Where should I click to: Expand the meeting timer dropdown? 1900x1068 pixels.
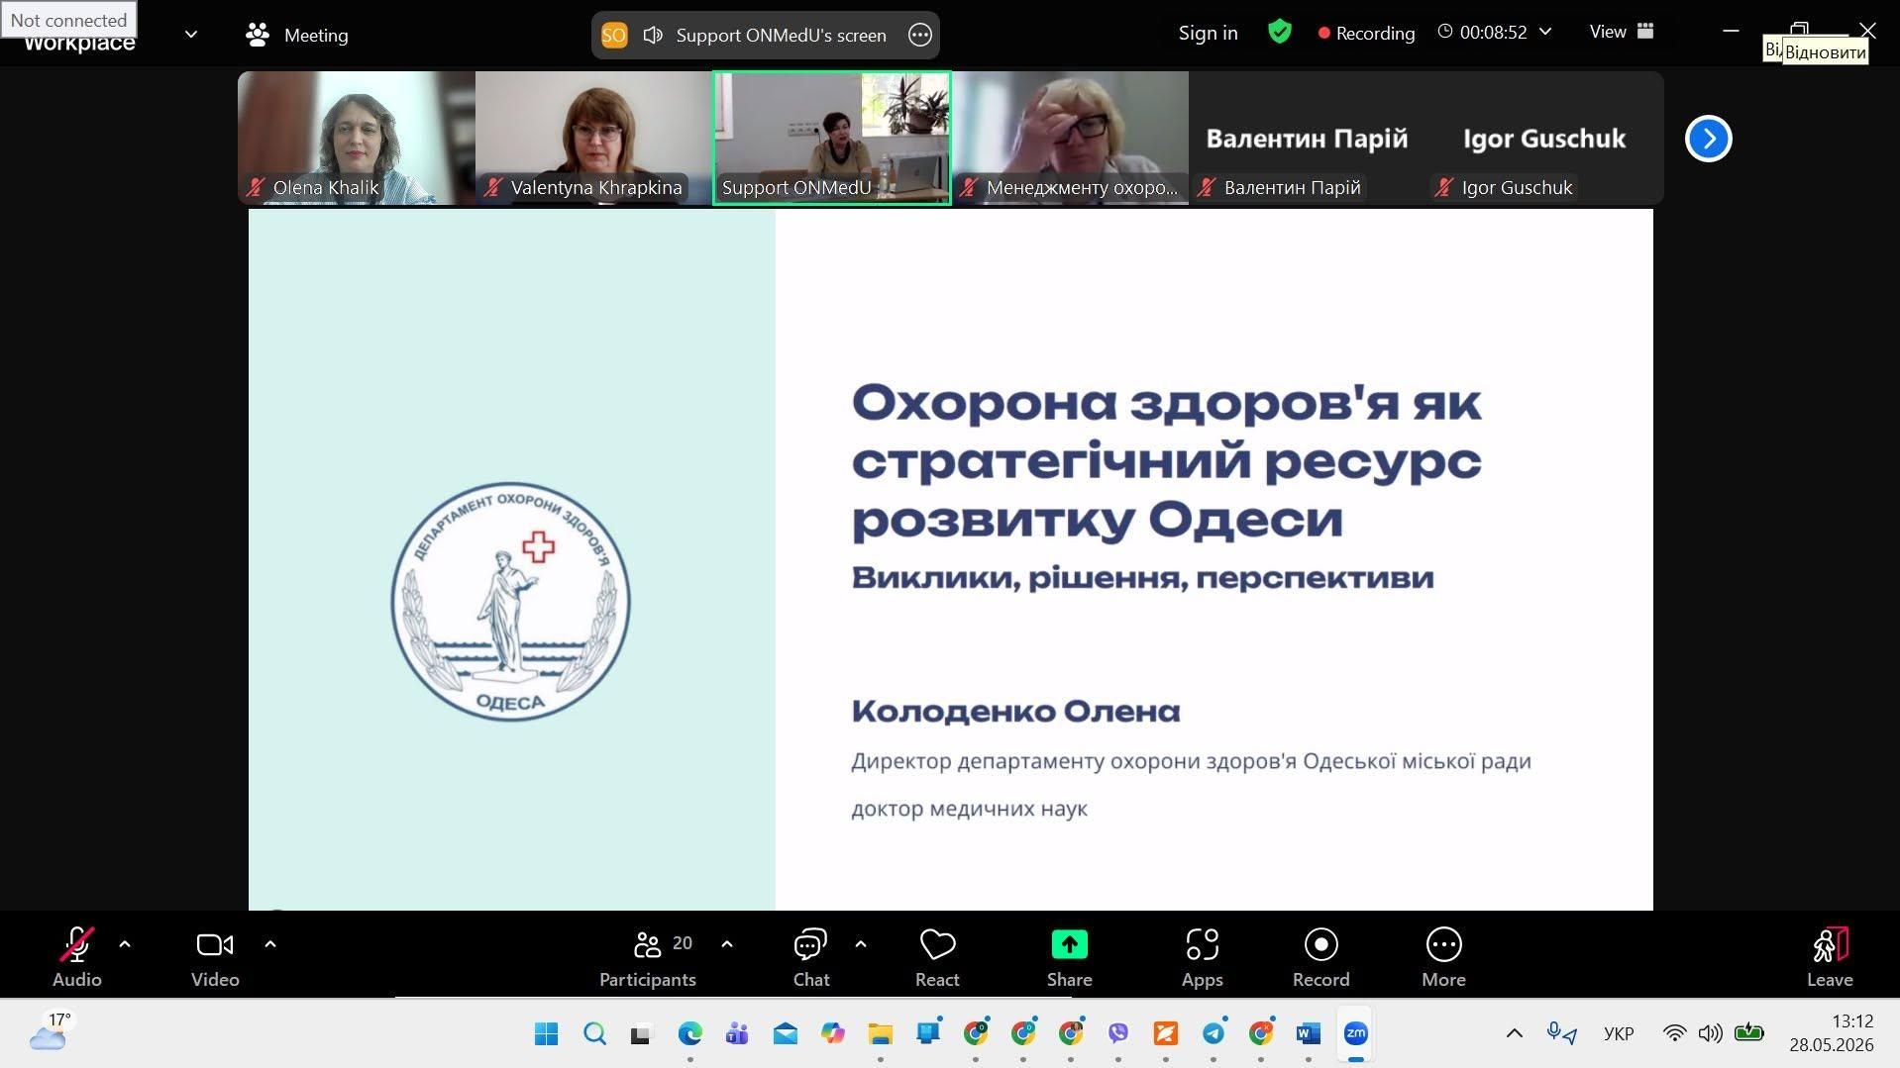tap(1545, 32)
